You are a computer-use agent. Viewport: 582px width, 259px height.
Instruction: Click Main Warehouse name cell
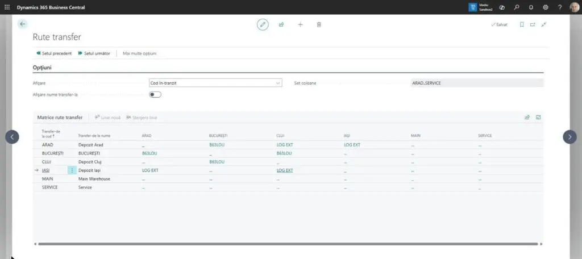coord(94,179)
